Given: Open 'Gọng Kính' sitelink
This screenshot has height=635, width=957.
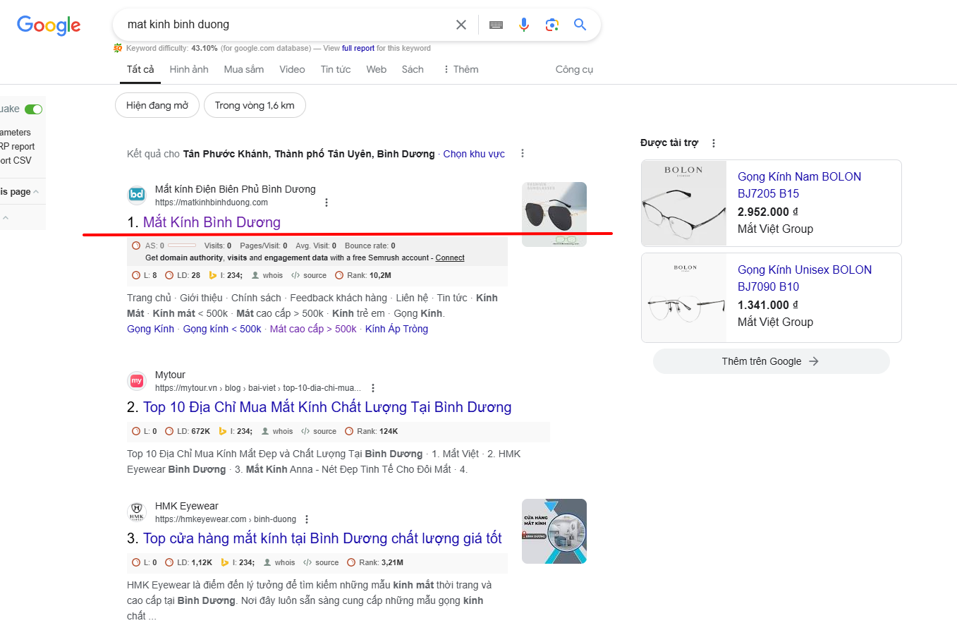Looking at the screenshot, I should pos(150,329).
